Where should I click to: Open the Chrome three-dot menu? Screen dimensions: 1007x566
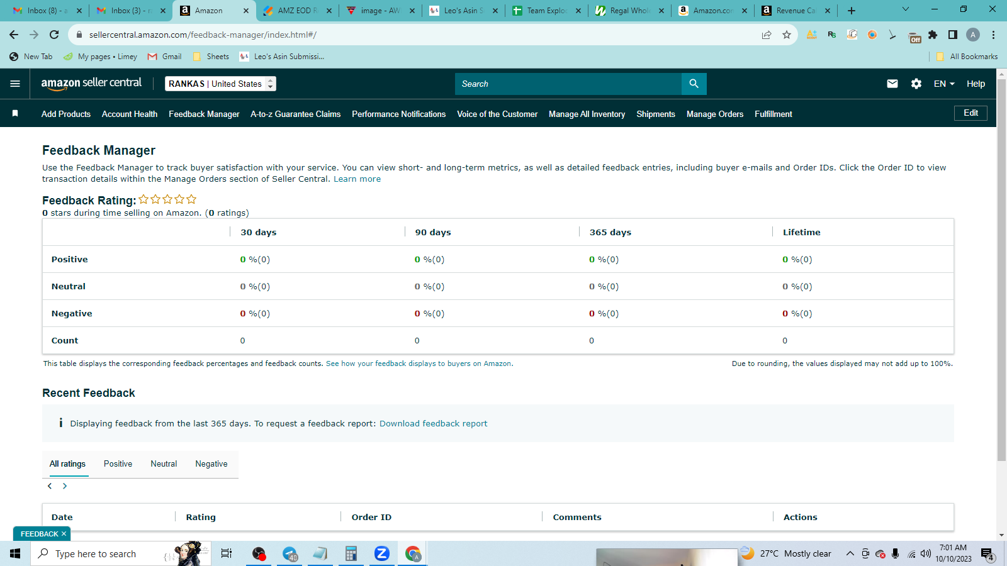pos(993,35)
